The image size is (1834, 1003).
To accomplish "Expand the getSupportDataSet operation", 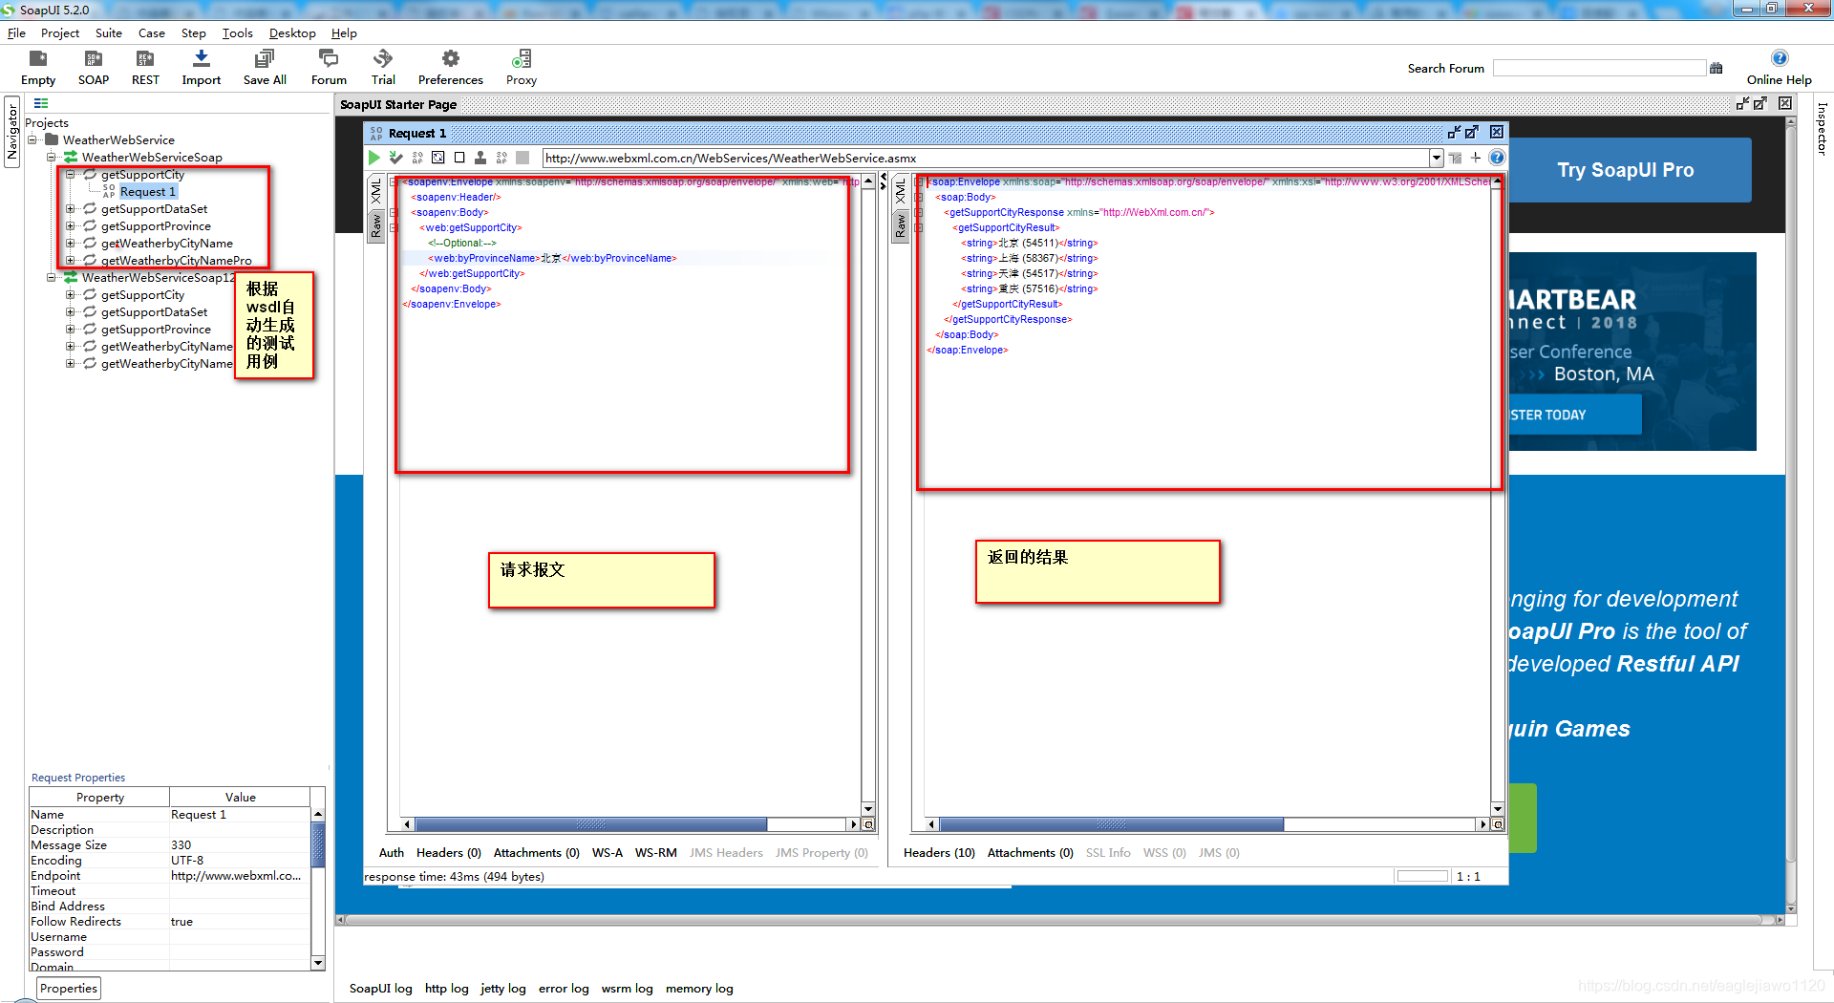I will tap(71, 208).
